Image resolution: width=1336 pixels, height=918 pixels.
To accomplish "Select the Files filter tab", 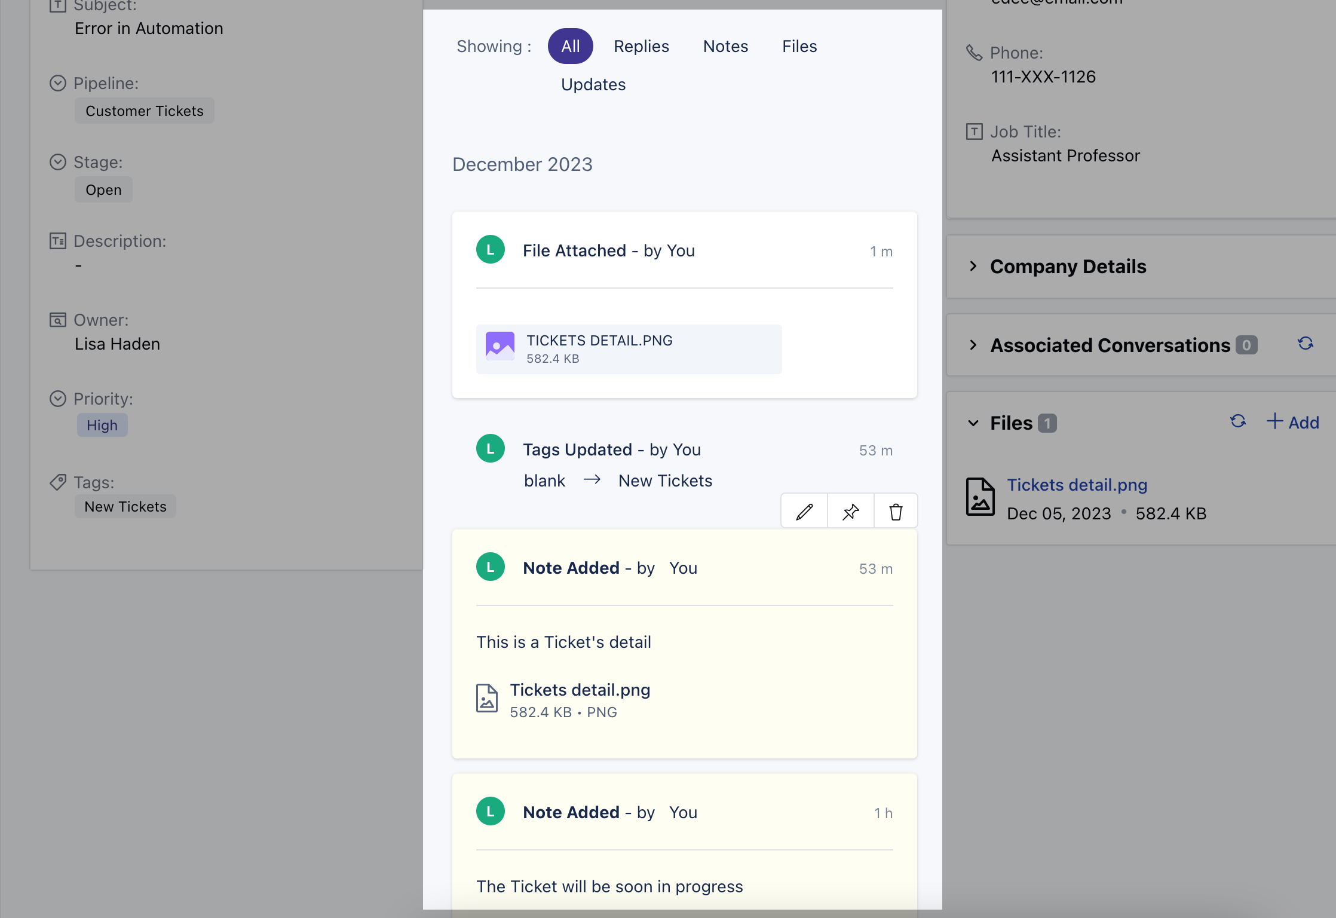I will point(799,47).
